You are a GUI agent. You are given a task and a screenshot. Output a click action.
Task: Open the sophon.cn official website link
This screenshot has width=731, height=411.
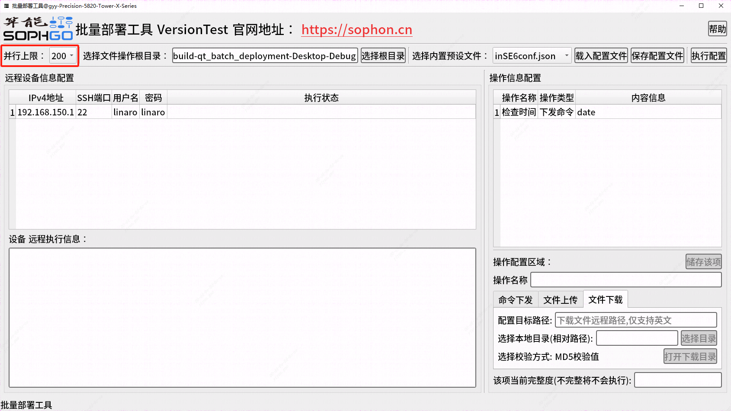pos(356,29)
